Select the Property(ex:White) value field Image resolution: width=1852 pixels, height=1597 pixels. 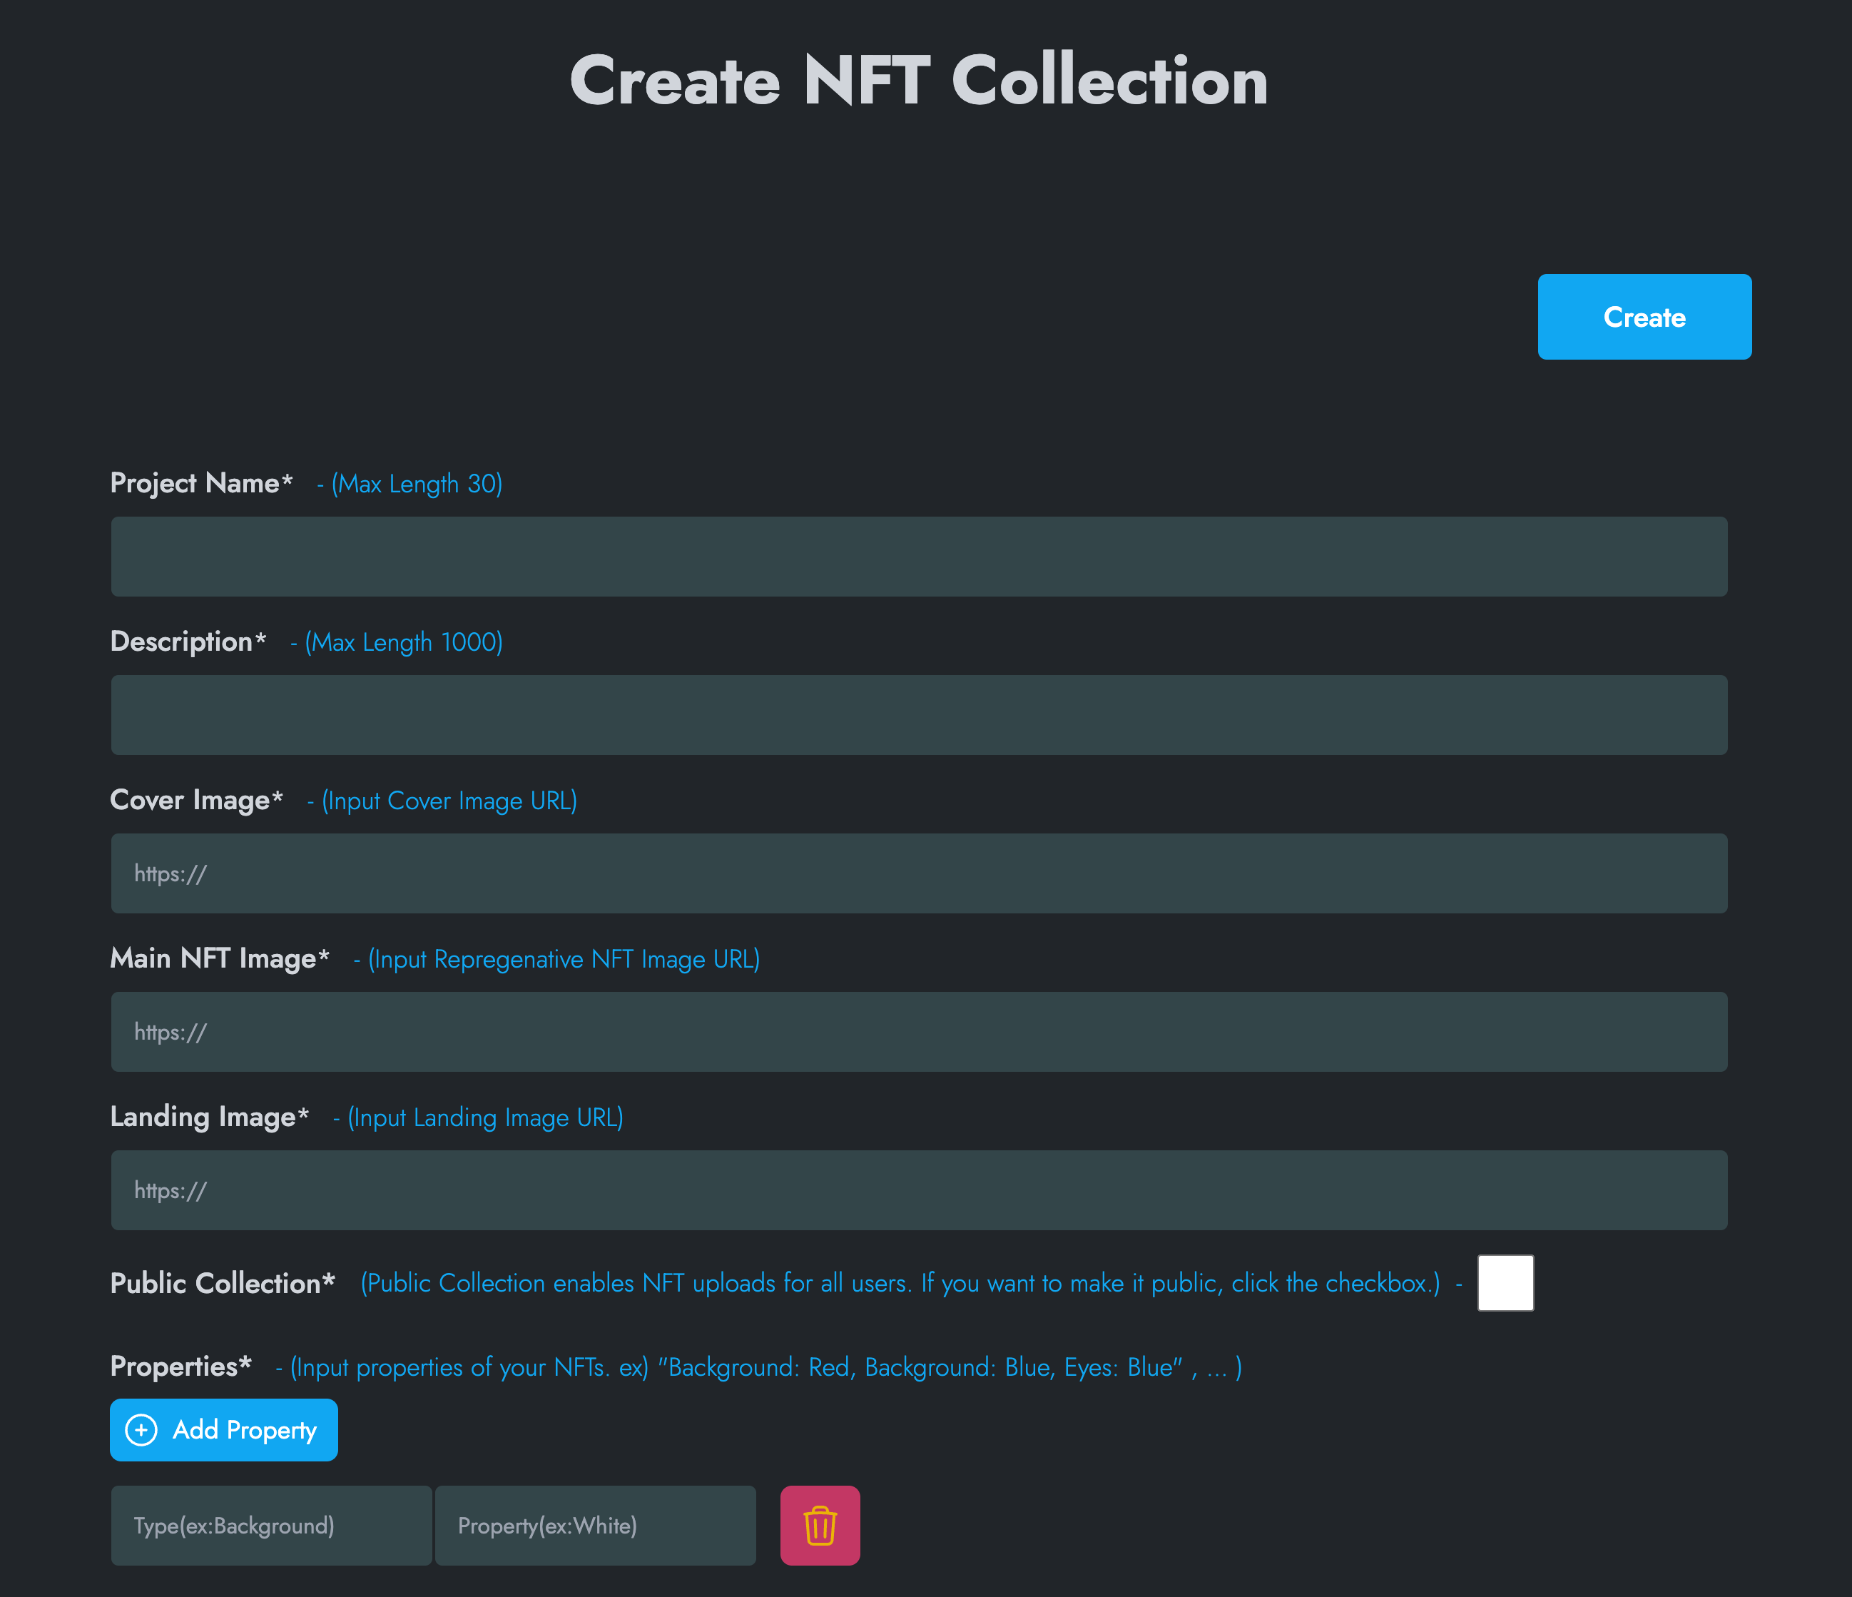[594, 1526]
